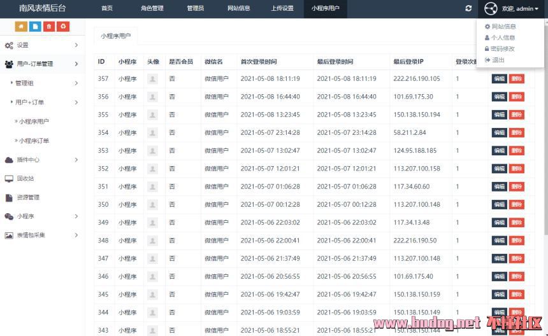Choose 密码修改 in admin dropdown menu

[x=500, y=49]
